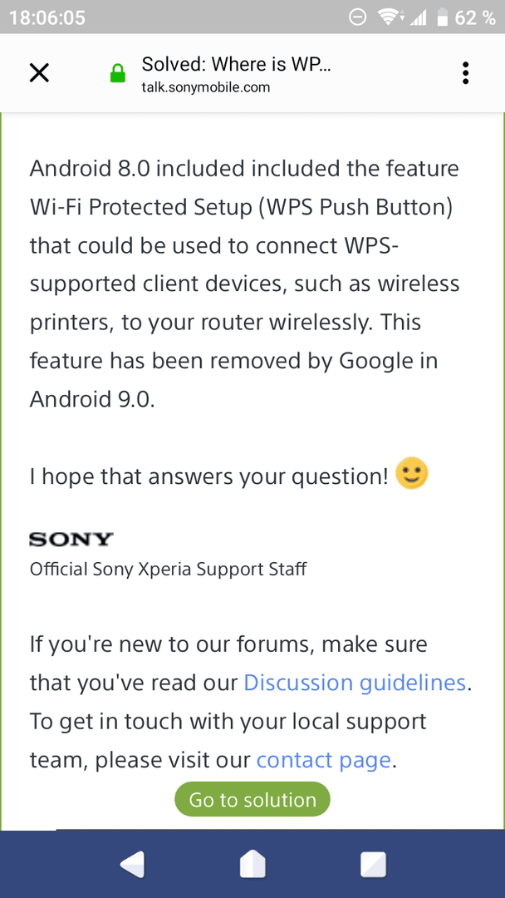Tap the battery indicator icon

click(x=442, y=17)
